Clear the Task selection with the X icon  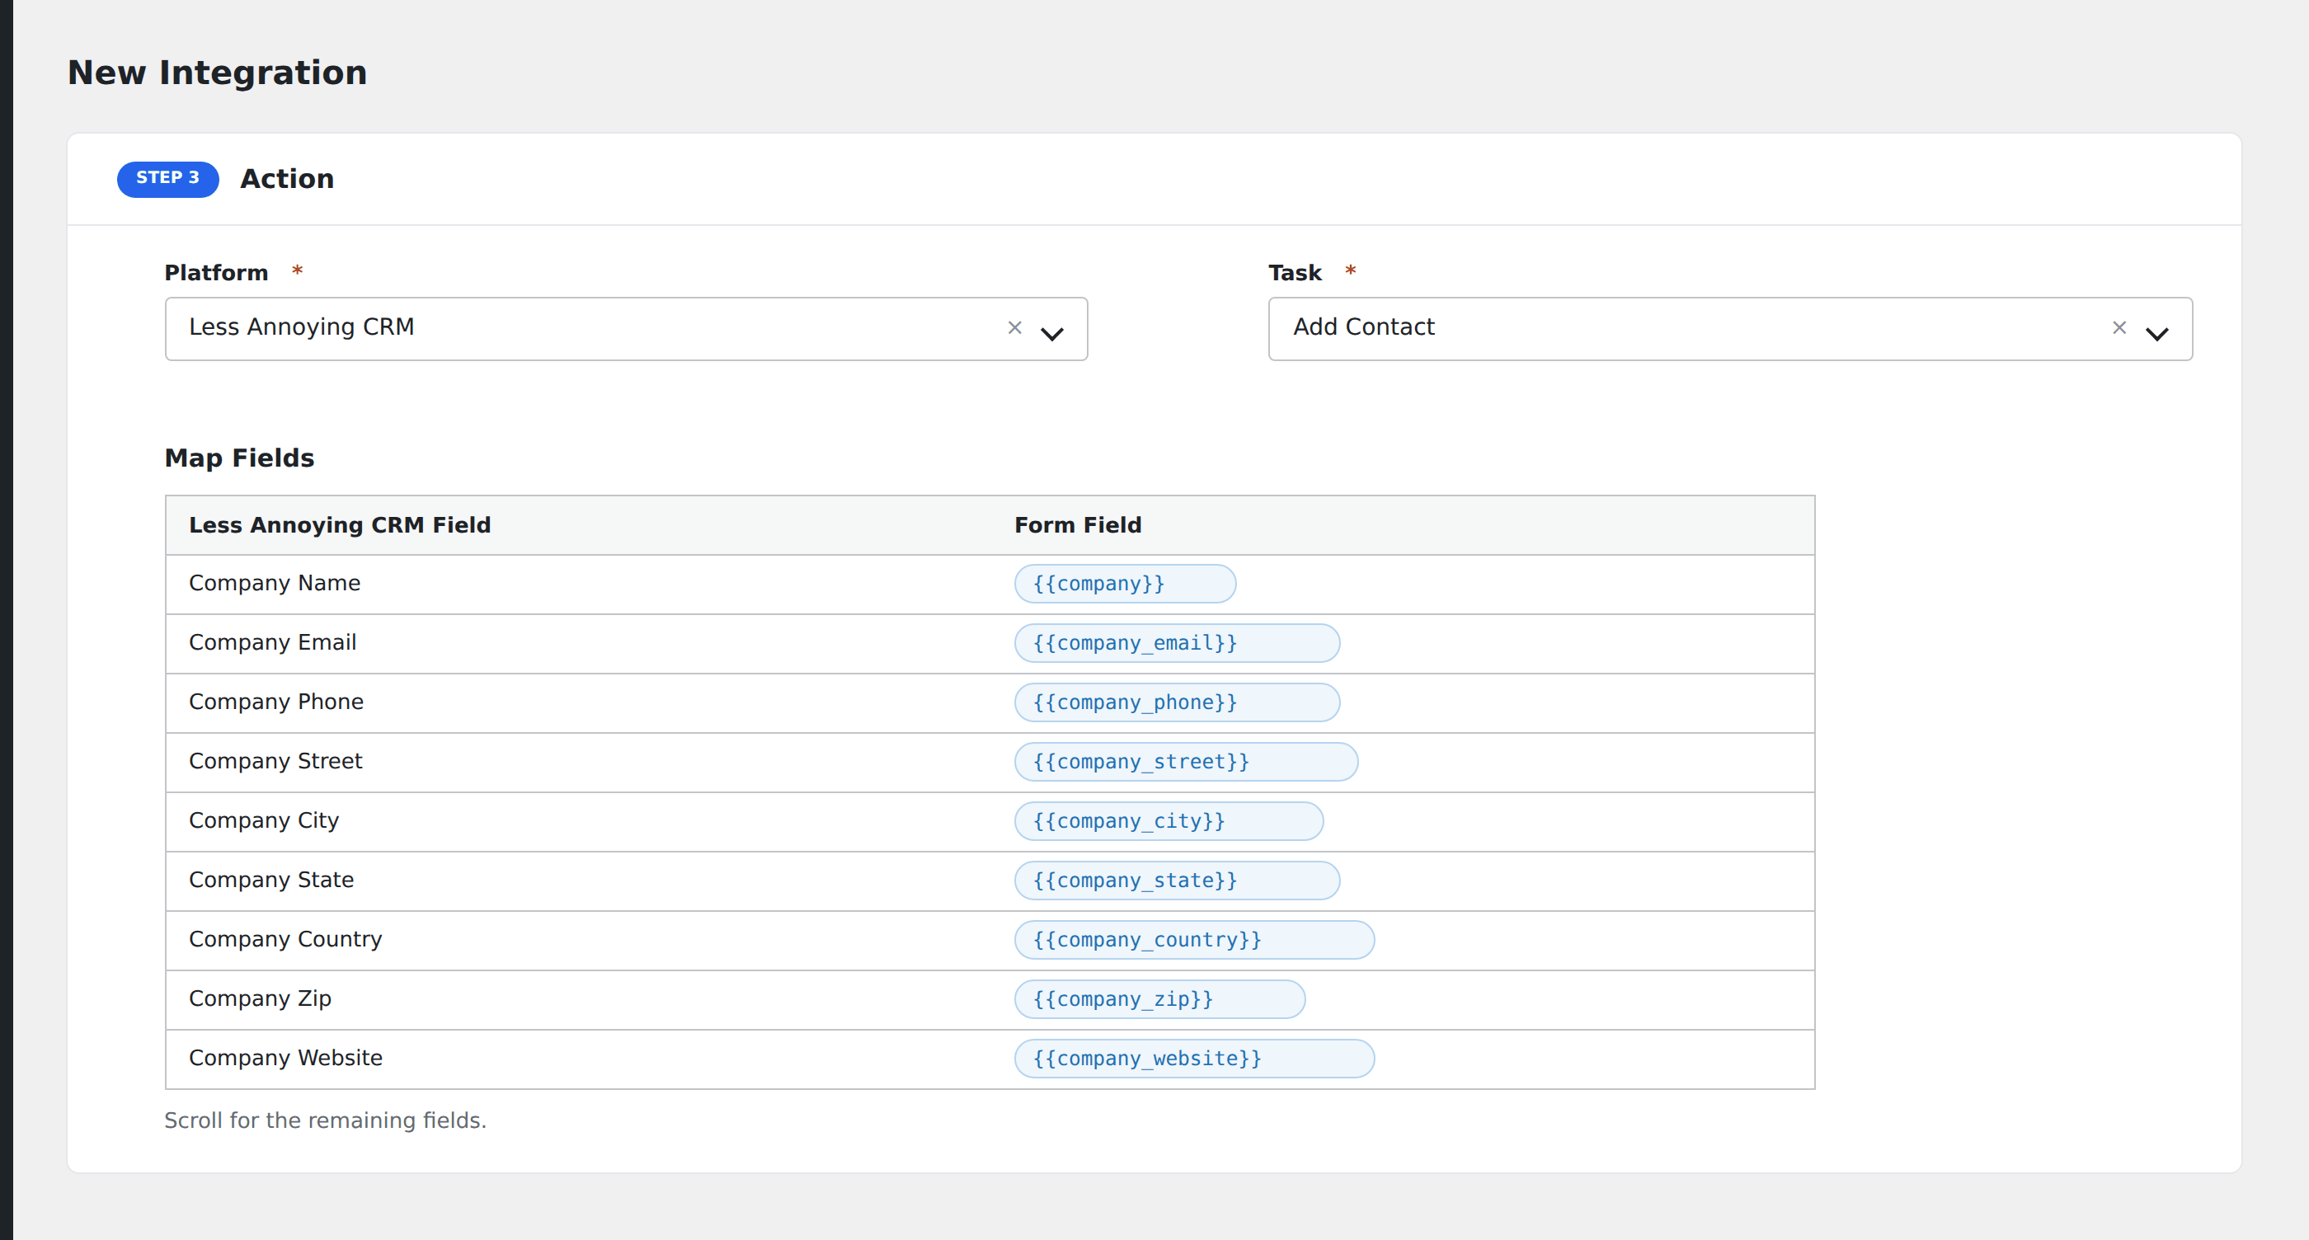(x=2118, y=328)
